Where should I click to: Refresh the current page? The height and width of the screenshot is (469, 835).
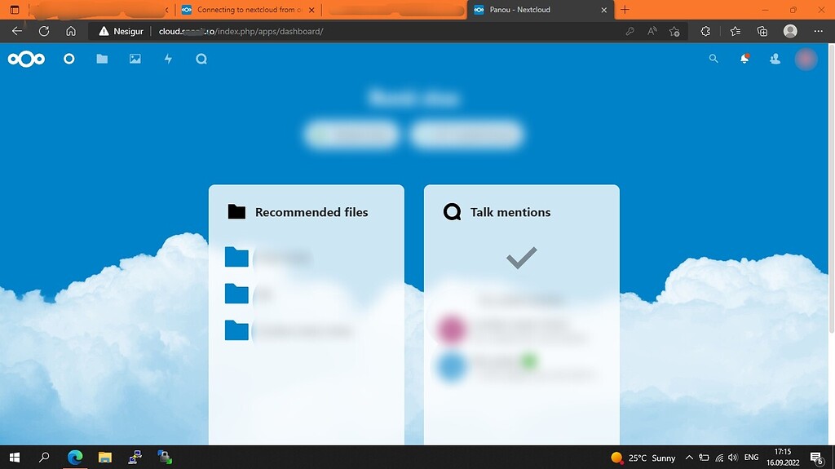point(44,31)
